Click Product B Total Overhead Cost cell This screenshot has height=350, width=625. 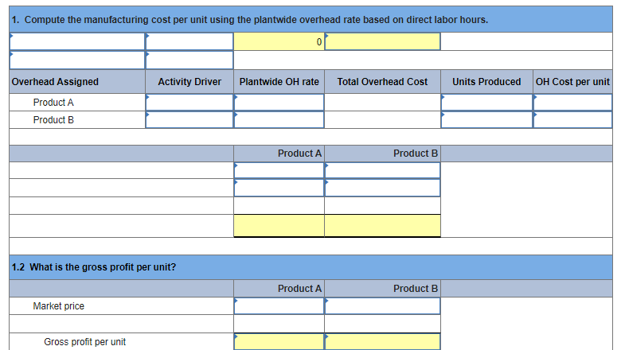(383, 120)
